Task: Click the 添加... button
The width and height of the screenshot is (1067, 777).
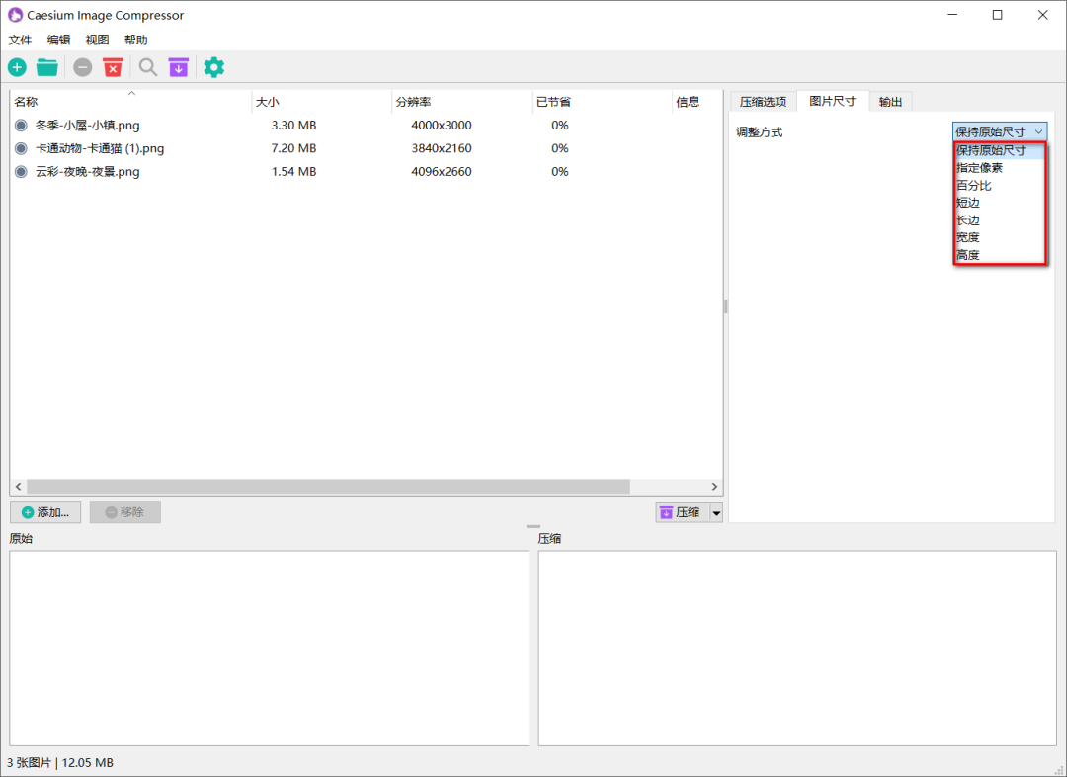Action: [x=45, y=512]
